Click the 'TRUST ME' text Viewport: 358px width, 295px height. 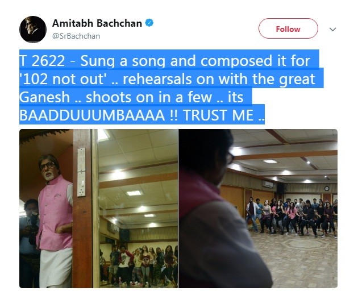click(218, 115)
